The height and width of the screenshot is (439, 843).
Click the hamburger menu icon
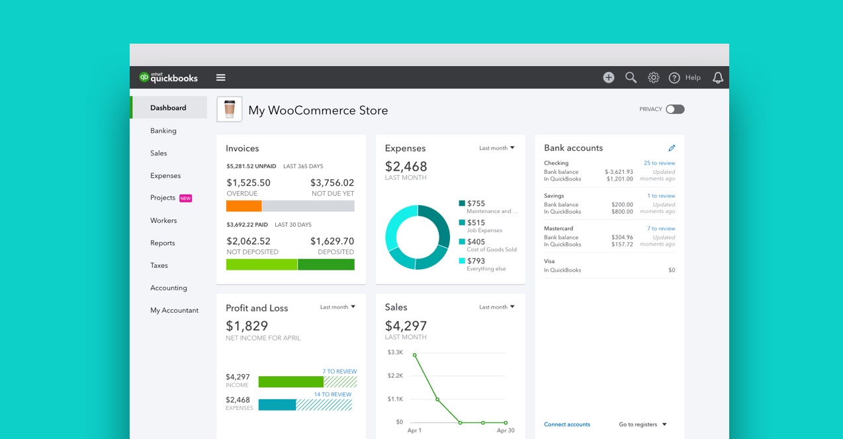click(x=220, y=77)
